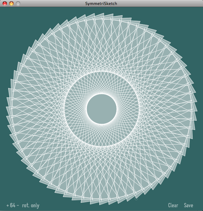Click the SymmetriSketch window title text

pos(101,4)
